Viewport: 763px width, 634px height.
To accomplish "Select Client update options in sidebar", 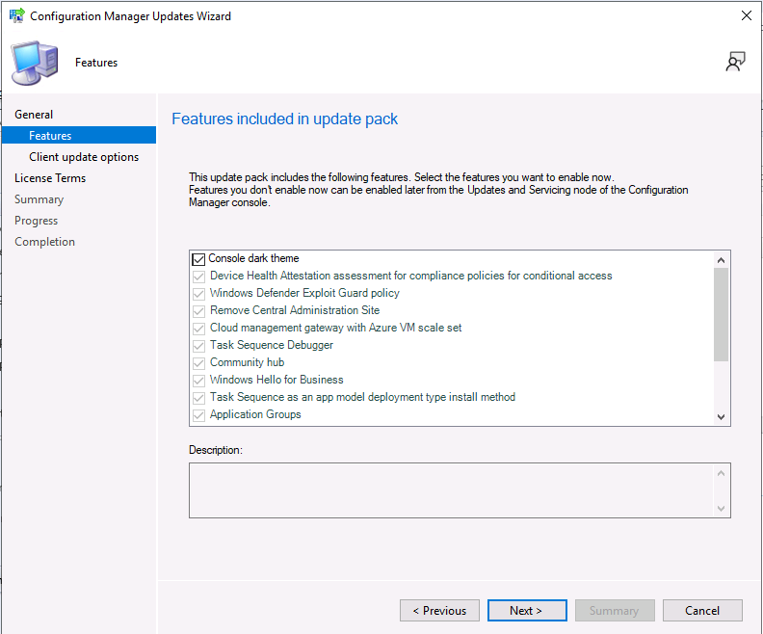I will (84, 157).
